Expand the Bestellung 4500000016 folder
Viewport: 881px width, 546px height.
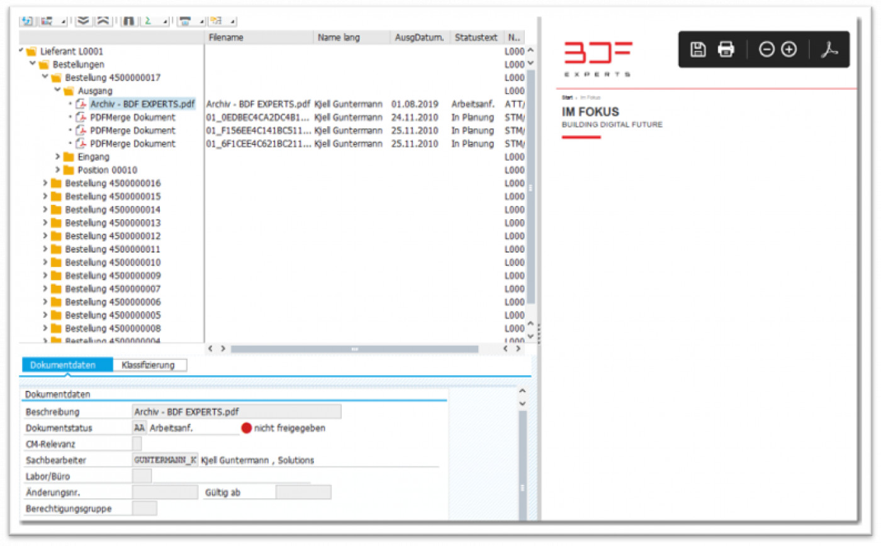pyautogui.click(x=43, y=183)
